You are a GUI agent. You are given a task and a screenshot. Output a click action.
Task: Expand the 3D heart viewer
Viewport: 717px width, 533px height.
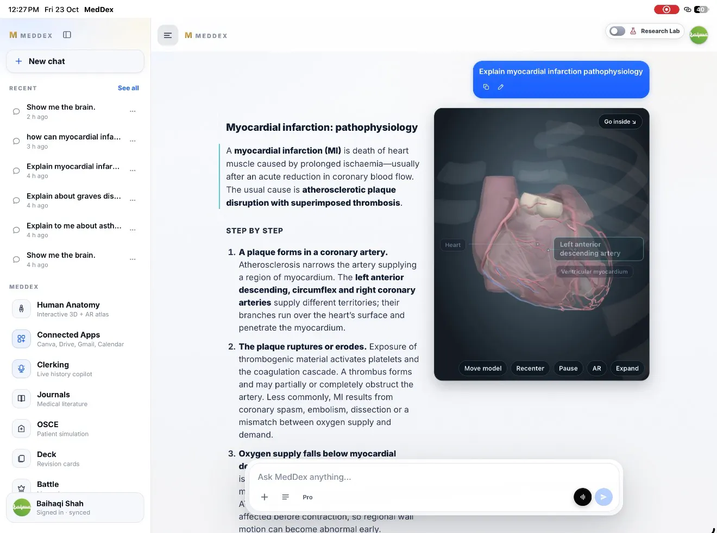(x=627, y=369)
